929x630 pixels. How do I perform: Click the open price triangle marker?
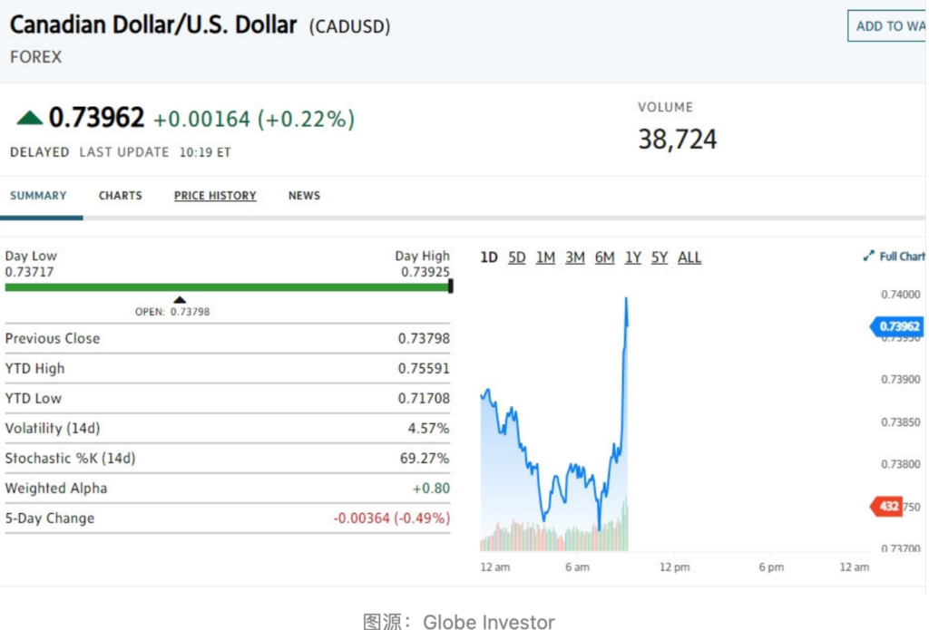(x=180, y=300)
